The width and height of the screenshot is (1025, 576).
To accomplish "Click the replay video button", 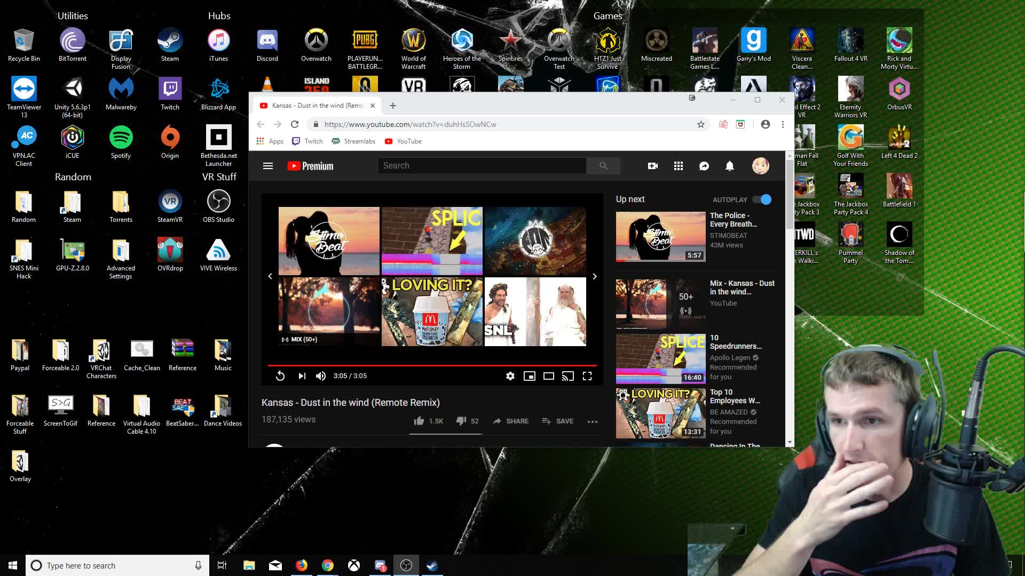I will [x=280, y=376].
